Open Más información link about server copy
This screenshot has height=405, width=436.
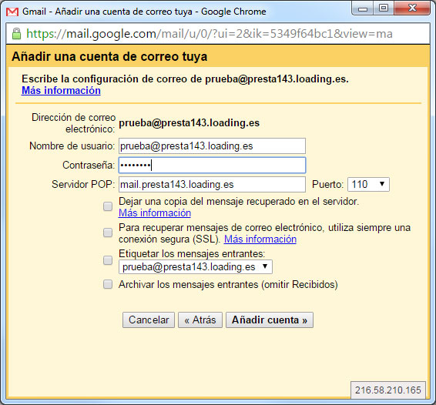tap(155, 213)
